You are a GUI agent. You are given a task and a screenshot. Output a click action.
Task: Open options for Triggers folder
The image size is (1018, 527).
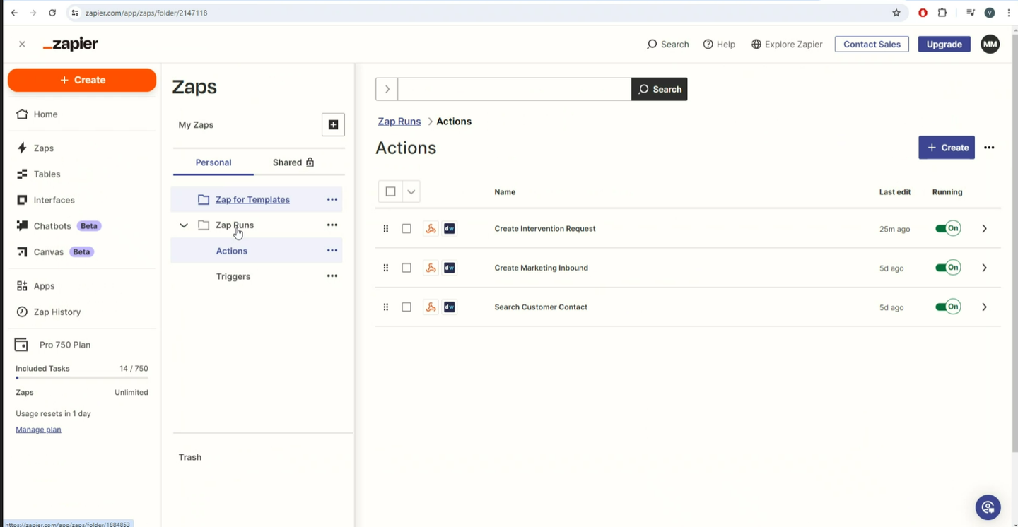click(332, 276)
